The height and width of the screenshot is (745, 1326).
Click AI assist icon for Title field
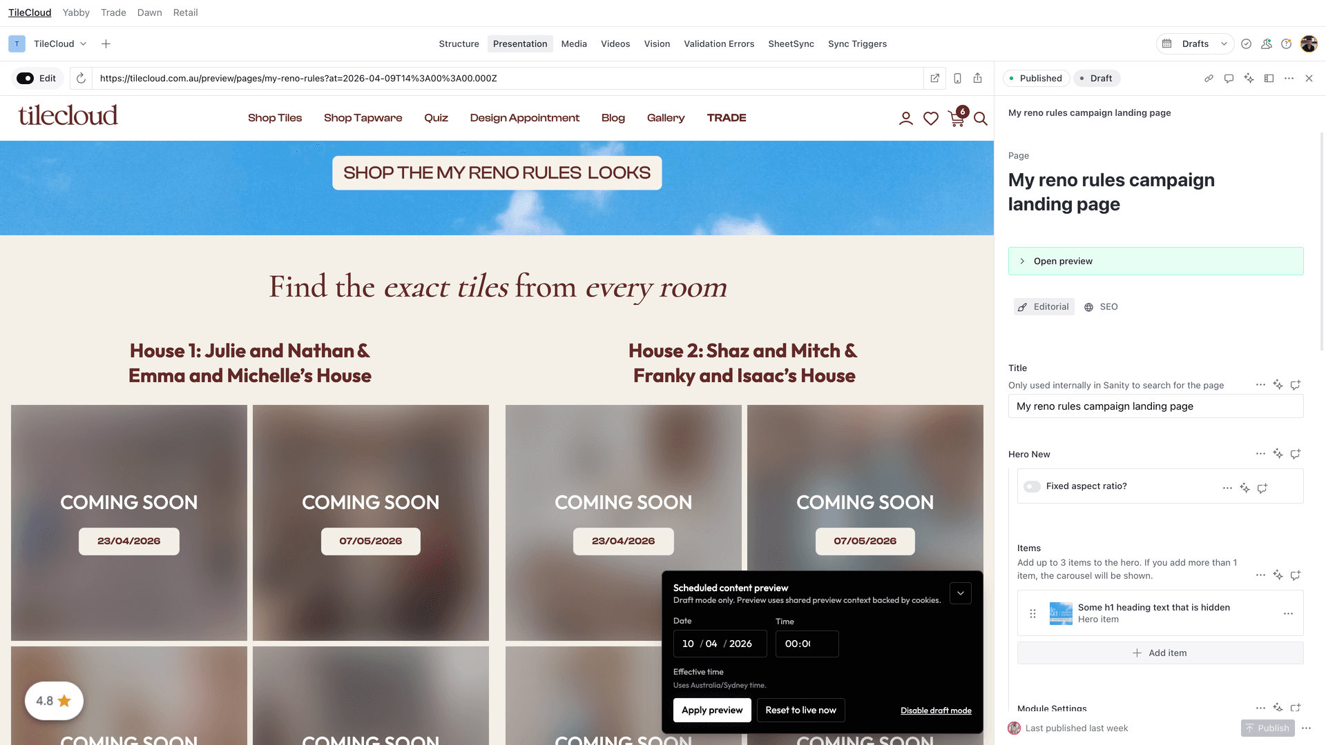point(1278,384)
